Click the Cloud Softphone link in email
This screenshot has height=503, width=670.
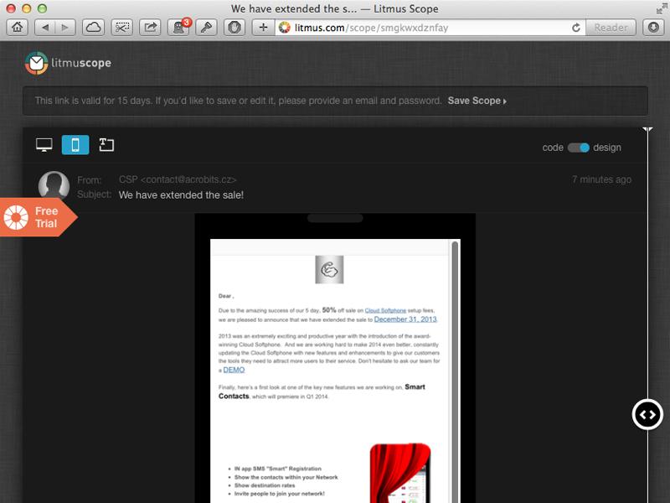coord(385,310)
